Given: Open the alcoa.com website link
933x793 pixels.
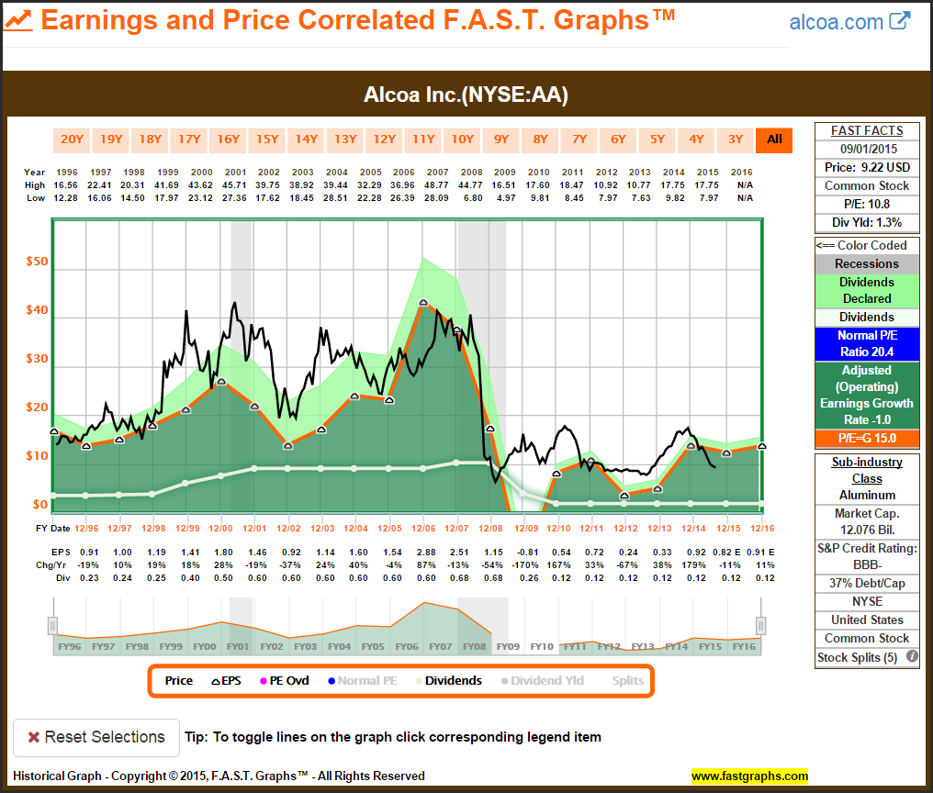Looking at the screenshot, I should tap(837, 22).
